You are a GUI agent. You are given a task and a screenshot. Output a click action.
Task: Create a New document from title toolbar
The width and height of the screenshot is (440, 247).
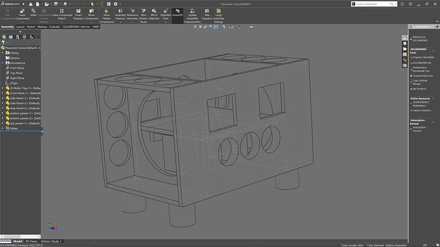[x=38, y=4]
